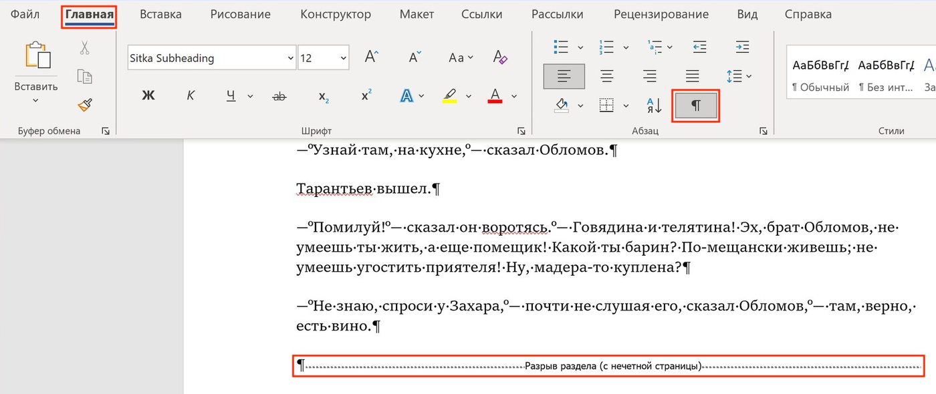This screenshot has height=394, width=936.
Task: Apply subscript x₂ formatting
Action: 324,96
